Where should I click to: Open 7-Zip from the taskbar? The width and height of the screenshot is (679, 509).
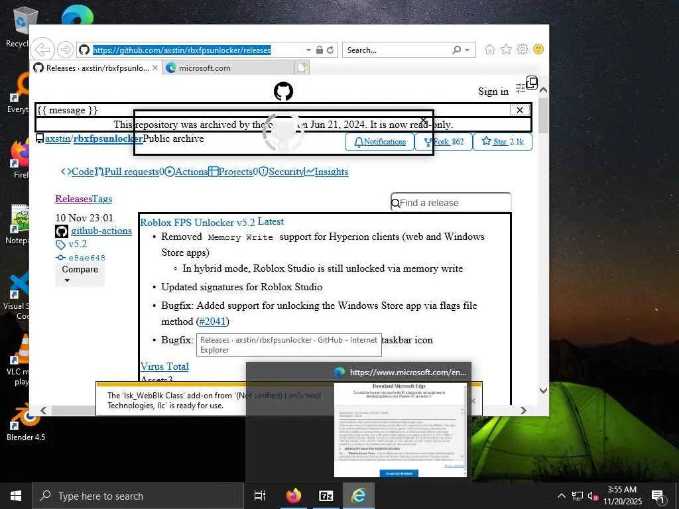click(326, 496)
